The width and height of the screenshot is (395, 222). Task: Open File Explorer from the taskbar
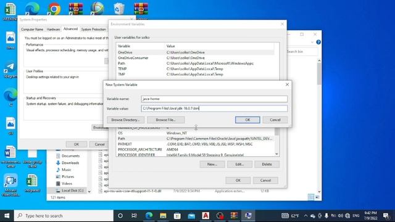coord(163,216)
